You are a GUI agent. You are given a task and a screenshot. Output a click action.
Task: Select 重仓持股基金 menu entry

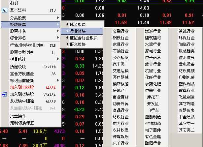[22, 74]
